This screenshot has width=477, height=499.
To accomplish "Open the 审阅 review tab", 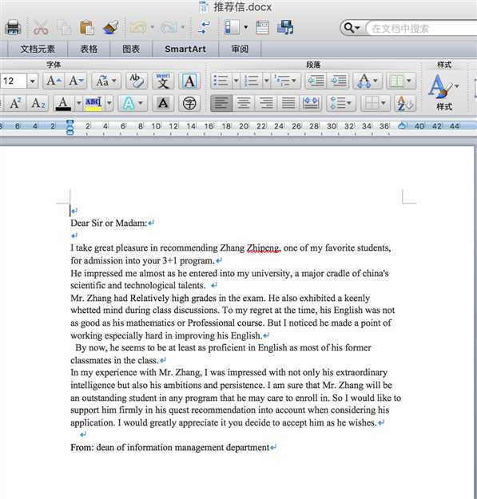I will coord(240,49).
